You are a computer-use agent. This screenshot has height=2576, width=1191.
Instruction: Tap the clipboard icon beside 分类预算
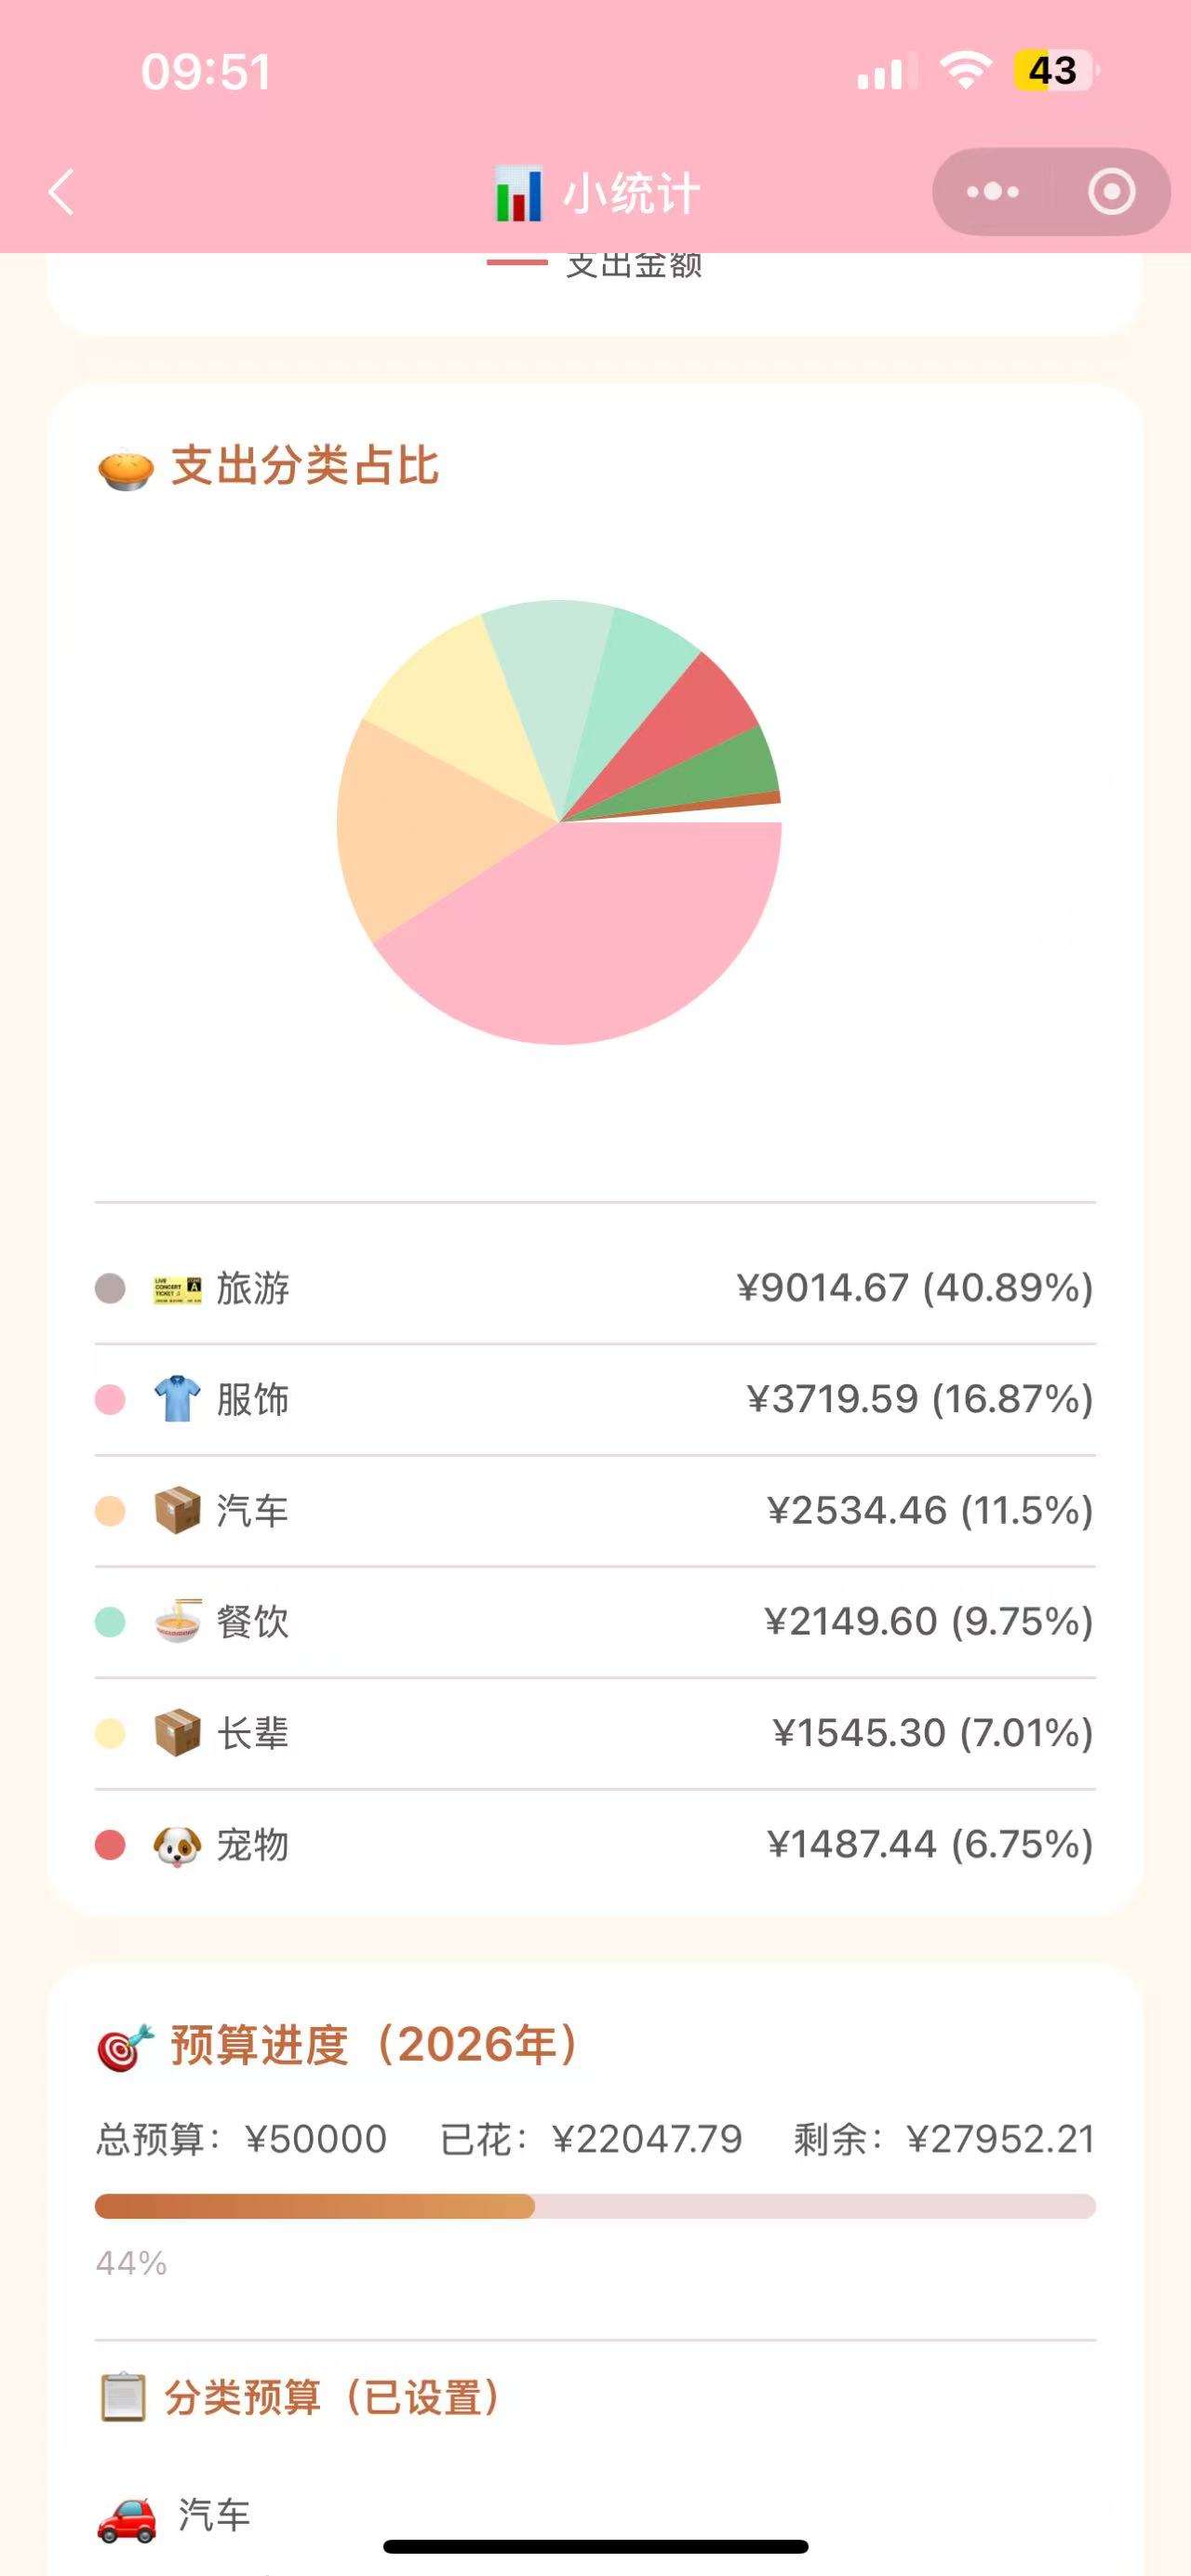[123, 2396]
